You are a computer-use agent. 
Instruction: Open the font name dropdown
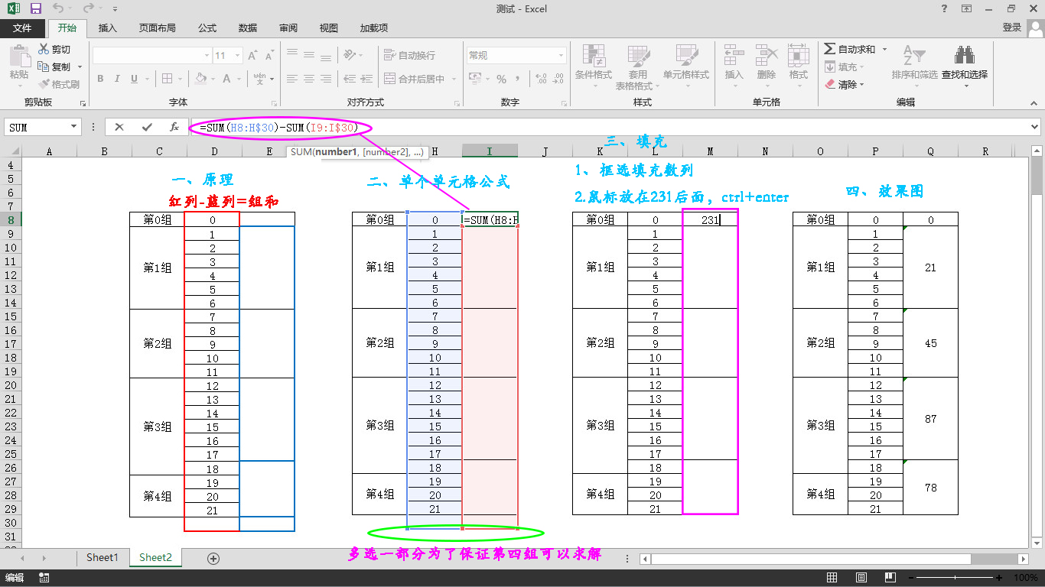coord(207,56)
